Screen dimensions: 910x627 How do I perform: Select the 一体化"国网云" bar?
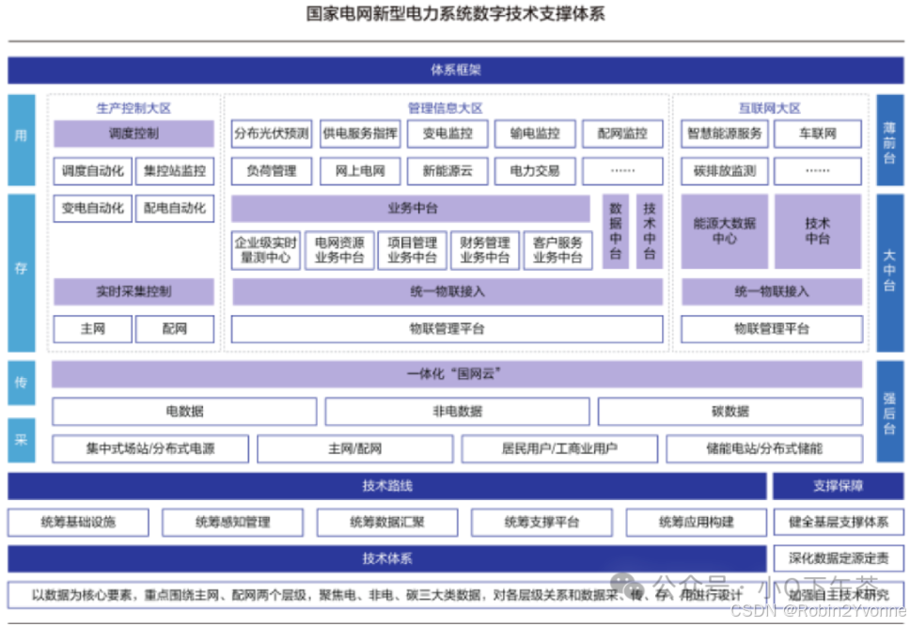[x=457, y=374]
